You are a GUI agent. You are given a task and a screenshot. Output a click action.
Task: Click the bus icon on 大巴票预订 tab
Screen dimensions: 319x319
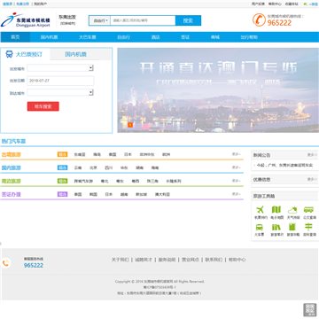pos(9,55)
